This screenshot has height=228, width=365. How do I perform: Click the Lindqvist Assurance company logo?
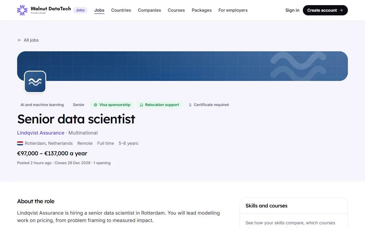tap(35, 82)
